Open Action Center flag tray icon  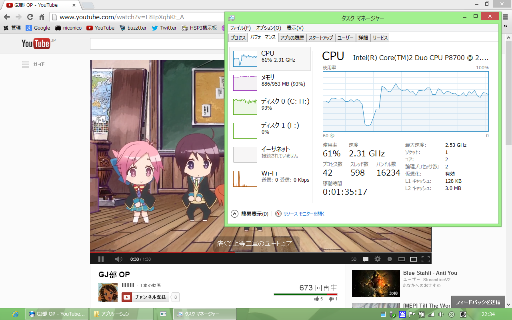[x=412, y=314]
